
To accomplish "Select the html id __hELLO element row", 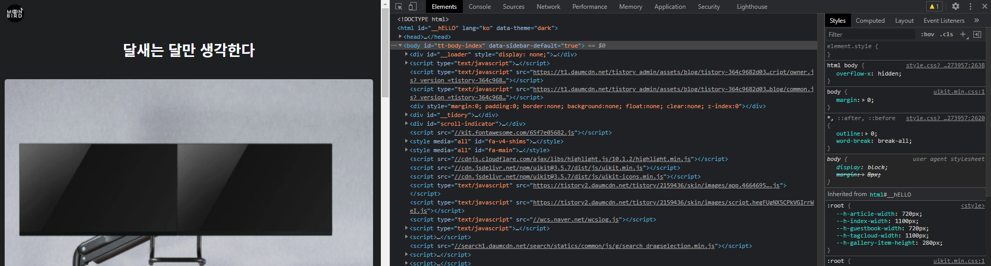I will pyautogui.click(x=477, y=28).
